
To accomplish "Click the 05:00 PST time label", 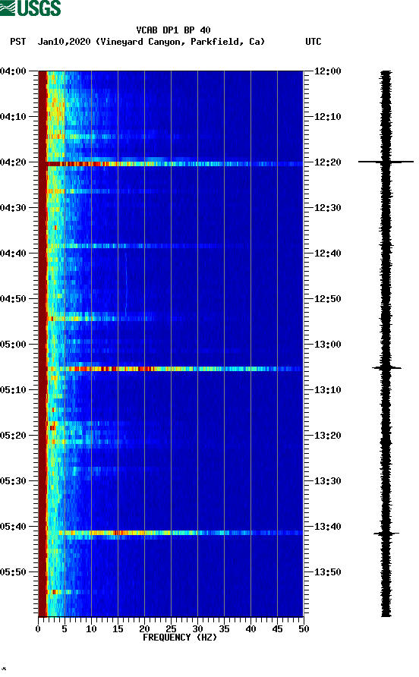I will tap(13, 344).
